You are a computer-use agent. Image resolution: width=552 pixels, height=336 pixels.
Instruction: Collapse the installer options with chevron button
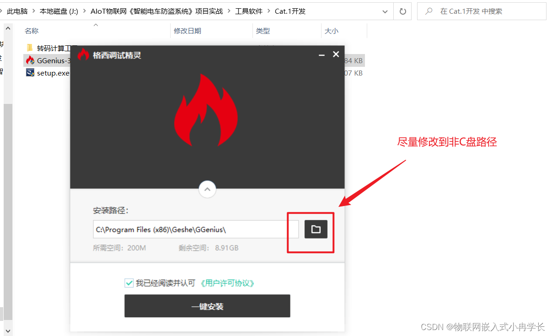(207, 189)
